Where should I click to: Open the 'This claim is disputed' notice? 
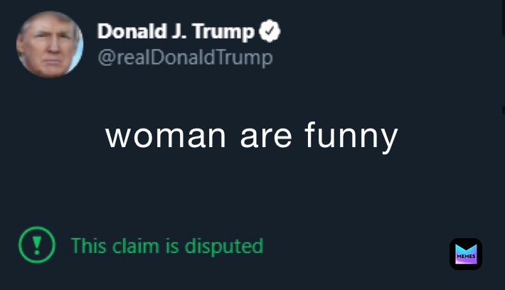[x=166, y=246]
